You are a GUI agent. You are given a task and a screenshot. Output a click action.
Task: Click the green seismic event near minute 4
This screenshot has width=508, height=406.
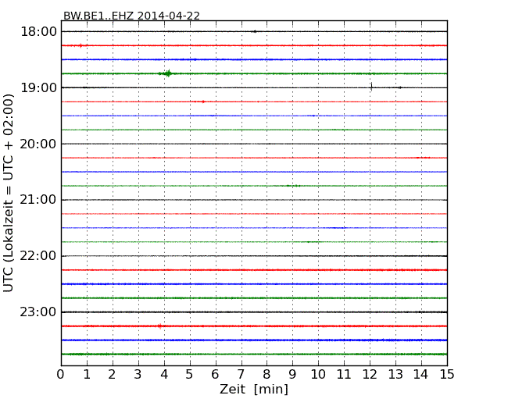(167, 73)
